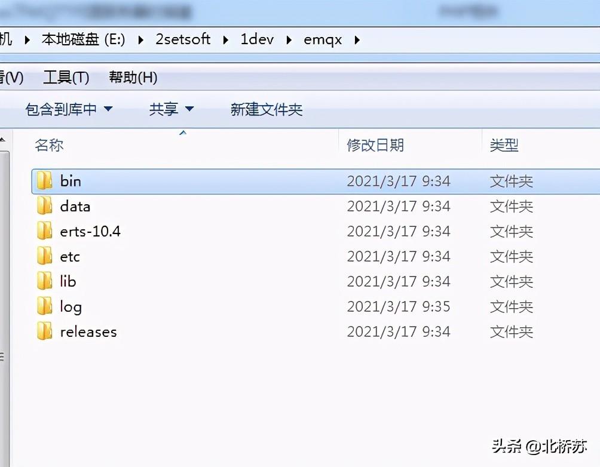600x467 pixels.
Task: Navigate to 本地磁盘 (E:) breadcrumb
Action: point(84,39)
